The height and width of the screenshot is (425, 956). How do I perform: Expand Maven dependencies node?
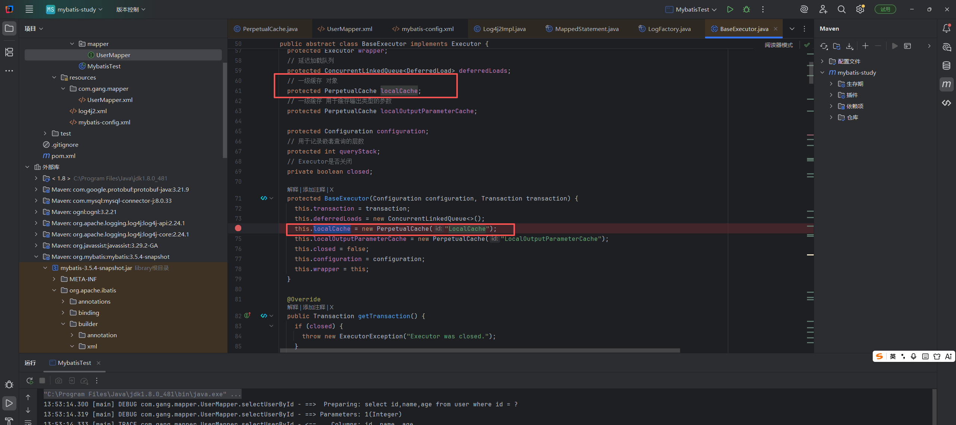(831, 106)
